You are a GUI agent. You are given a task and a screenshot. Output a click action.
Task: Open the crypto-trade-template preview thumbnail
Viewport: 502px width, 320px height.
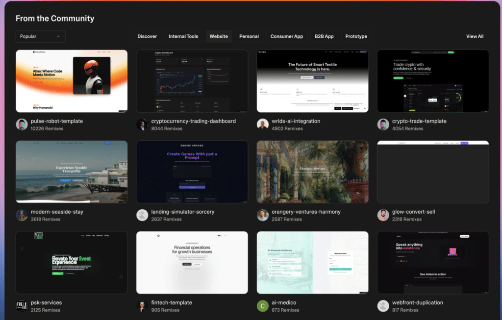433,81
